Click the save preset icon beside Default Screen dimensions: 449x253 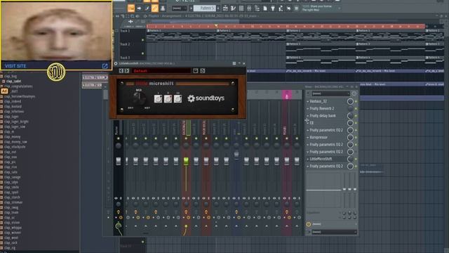[196, 70]
